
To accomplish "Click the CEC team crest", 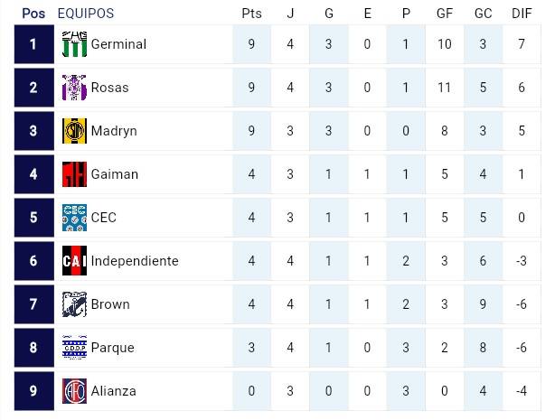I will (74, 218).
